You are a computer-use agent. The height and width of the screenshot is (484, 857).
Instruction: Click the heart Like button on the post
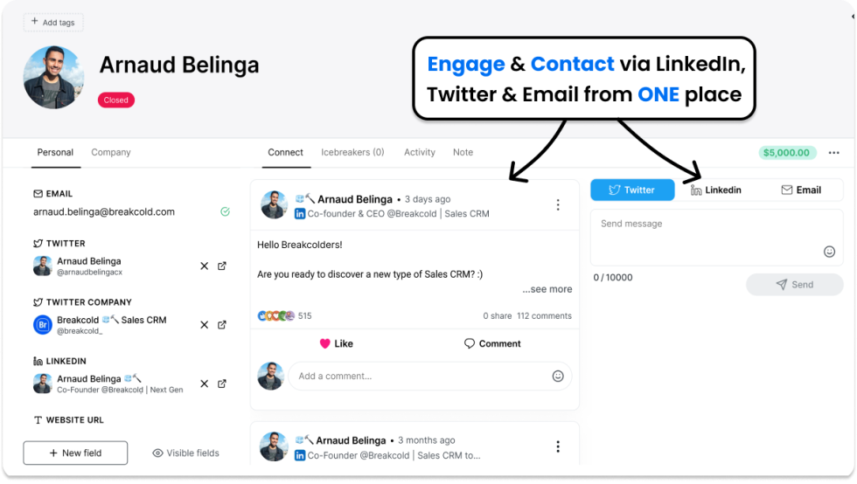336,343
